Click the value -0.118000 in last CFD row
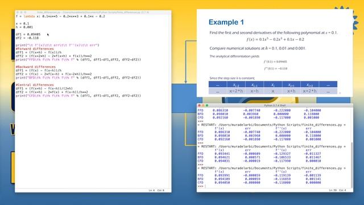 282,182
